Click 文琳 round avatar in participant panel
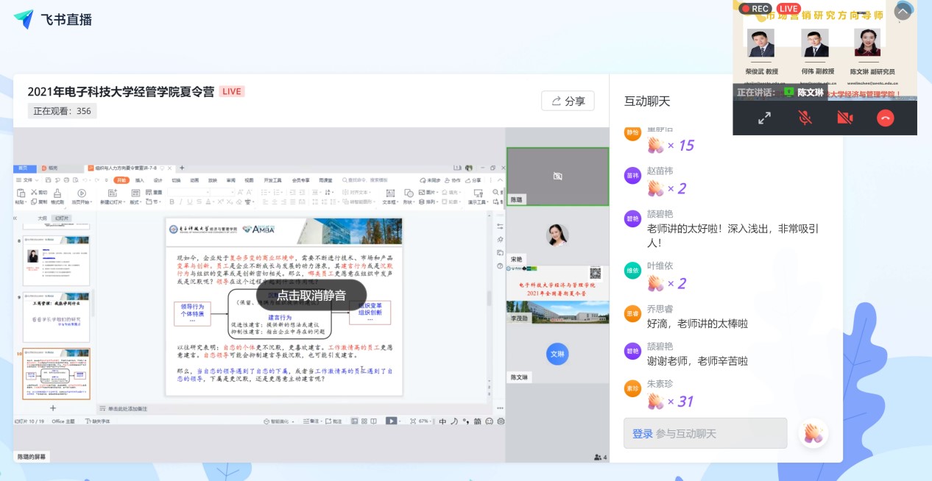The image size is (932, 481). pos(557,354)
